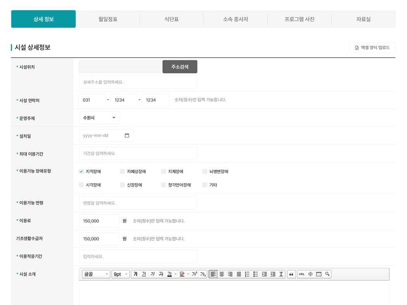407x305 pixels.
Task: Insert a blockquote
Action: (291, 274)
